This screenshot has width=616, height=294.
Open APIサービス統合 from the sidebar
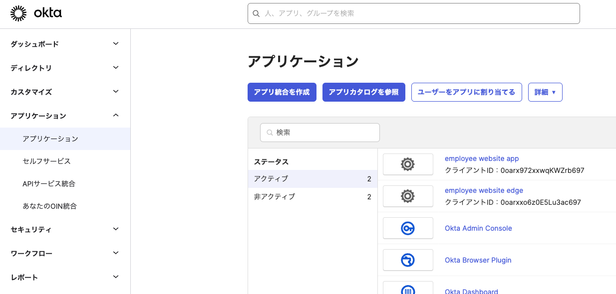tap(49, 183)
